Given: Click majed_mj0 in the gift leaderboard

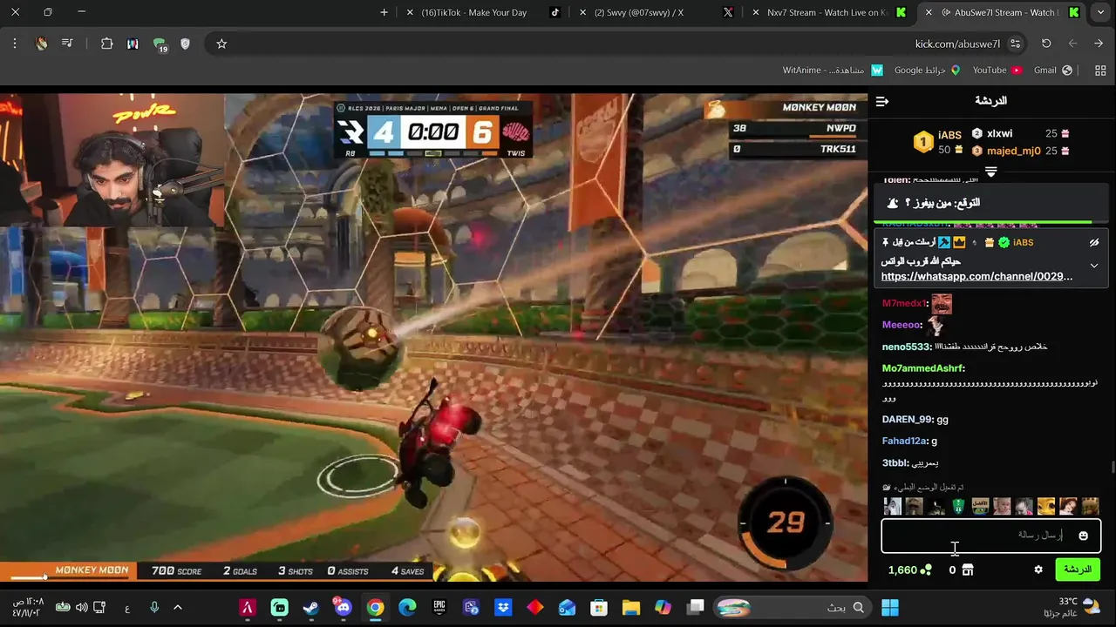Looking at the screenshot, I should click(x=1013, y=151).
